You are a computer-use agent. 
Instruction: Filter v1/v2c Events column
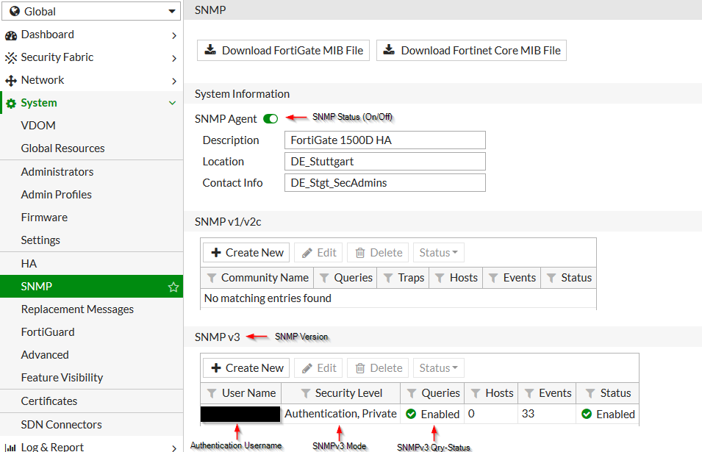pos(493,279)
